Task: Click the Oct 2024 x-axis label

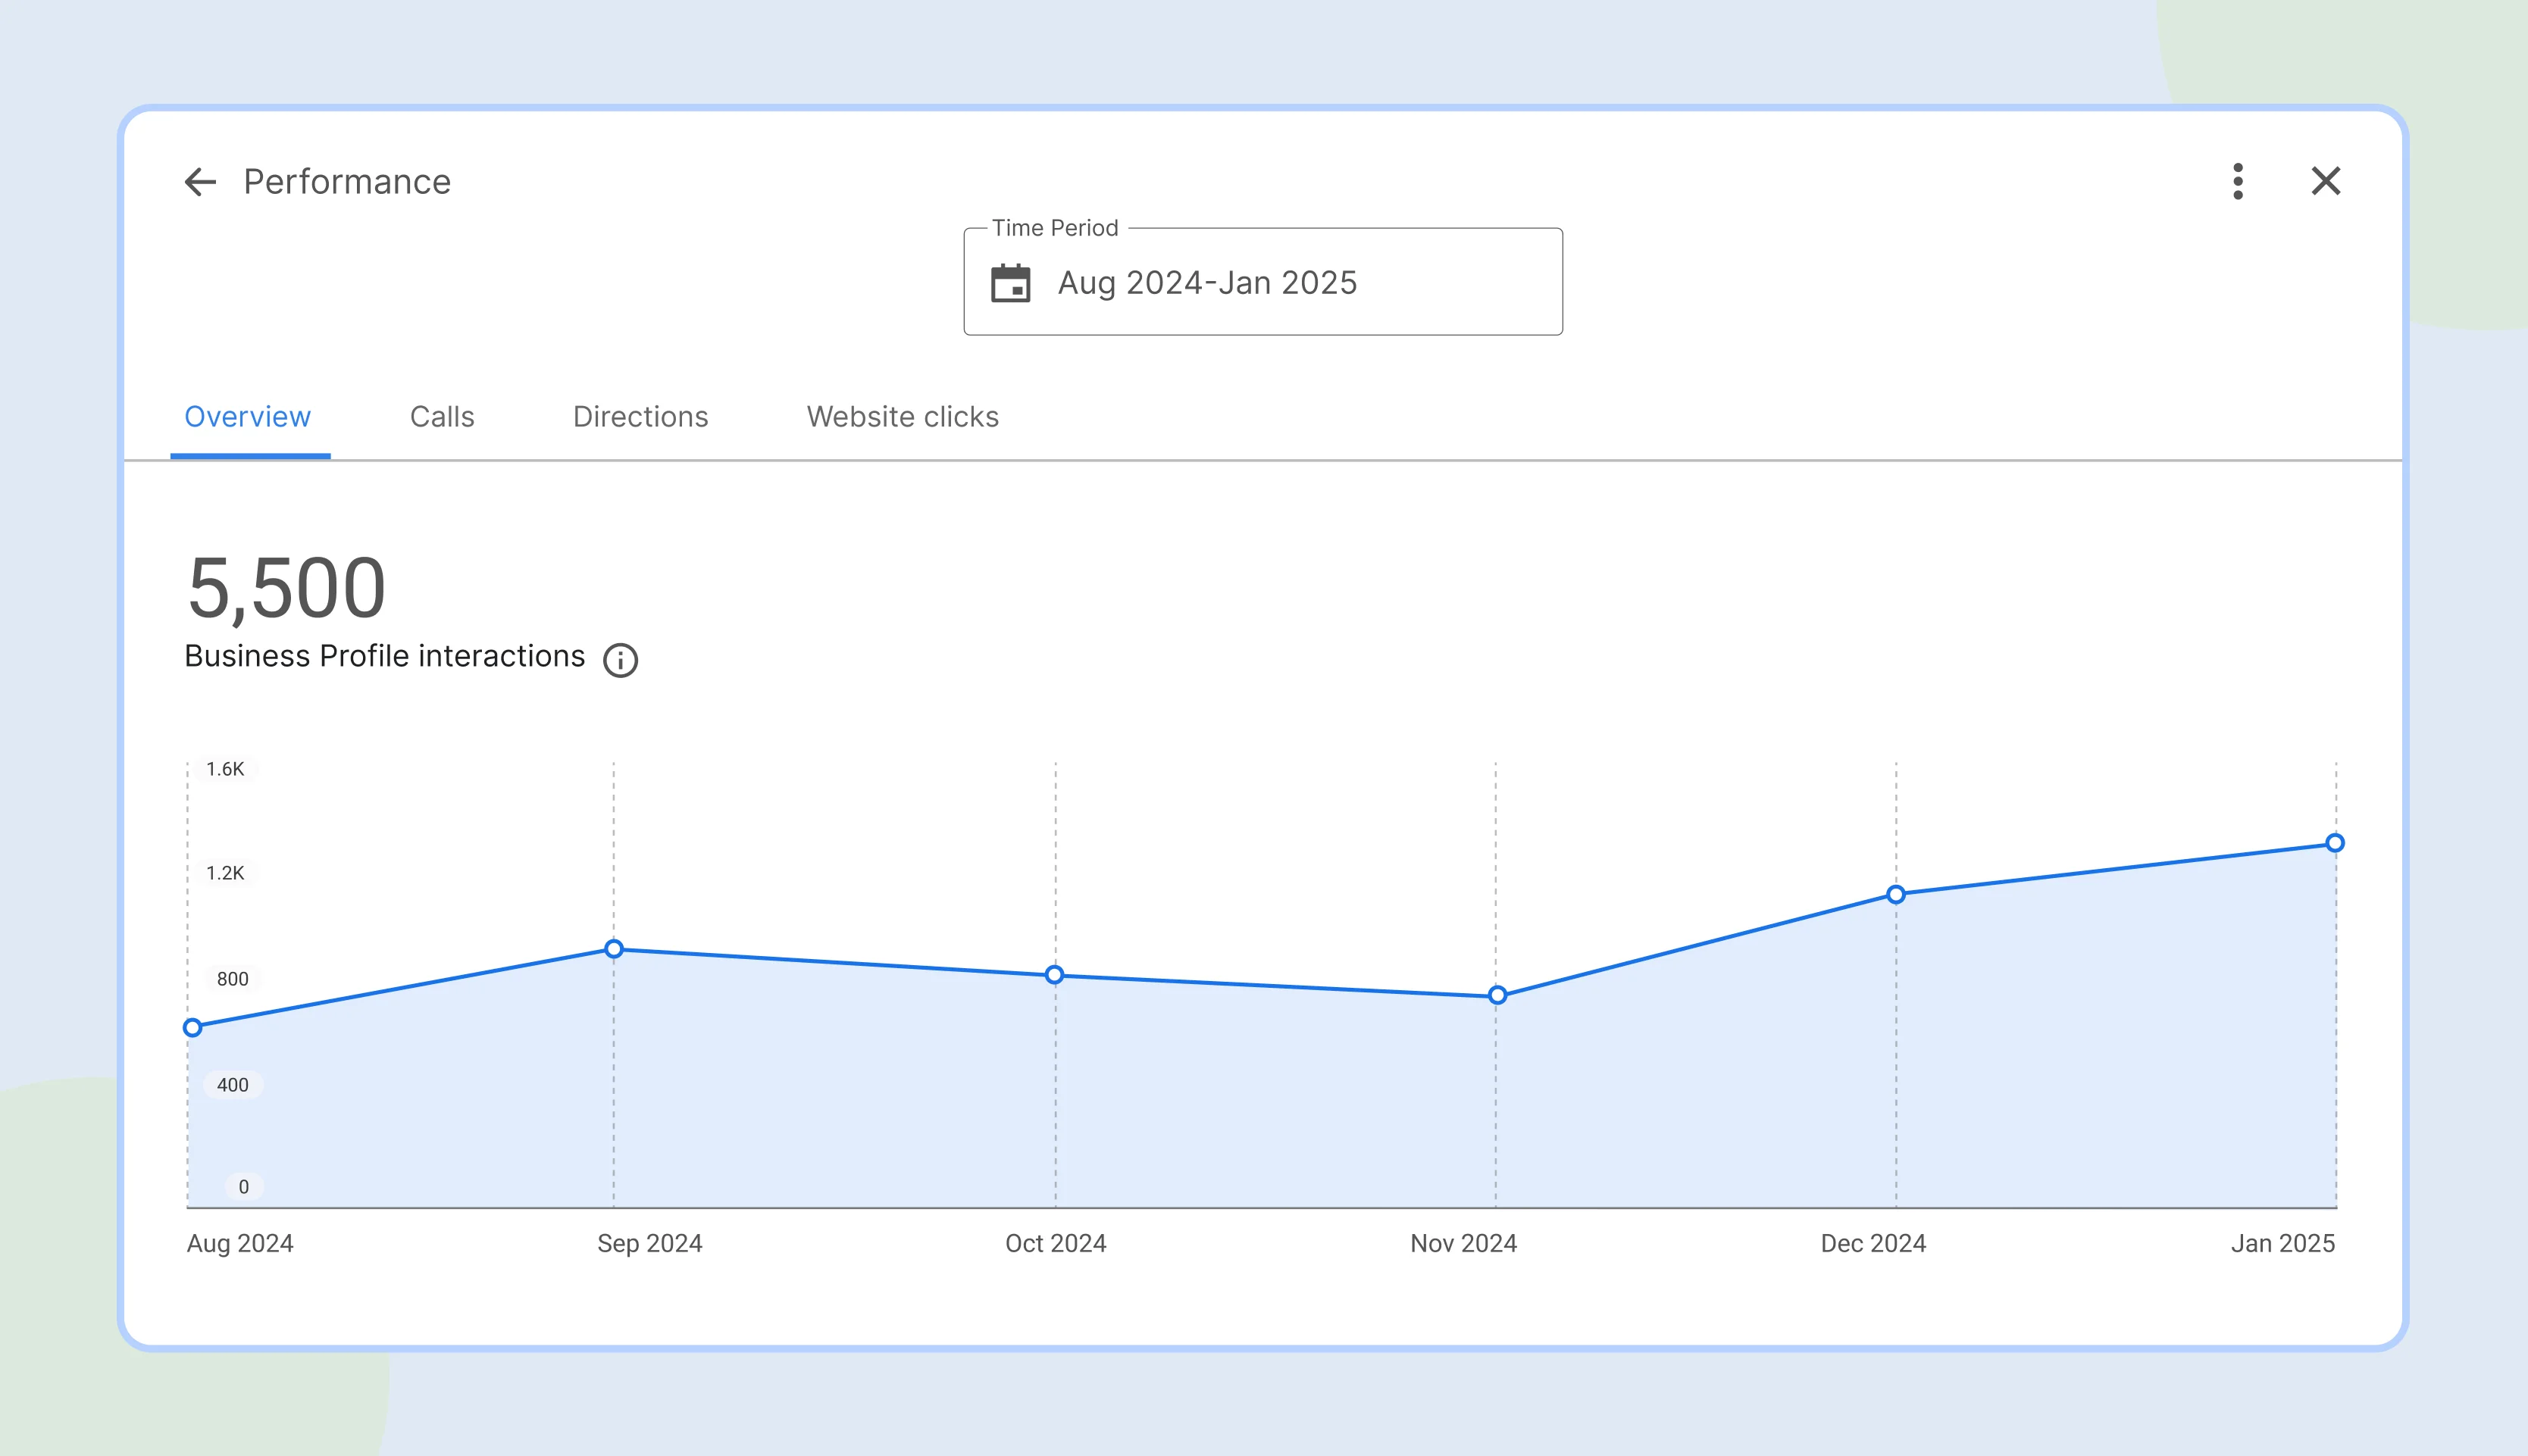Action: [1056, 1243]
